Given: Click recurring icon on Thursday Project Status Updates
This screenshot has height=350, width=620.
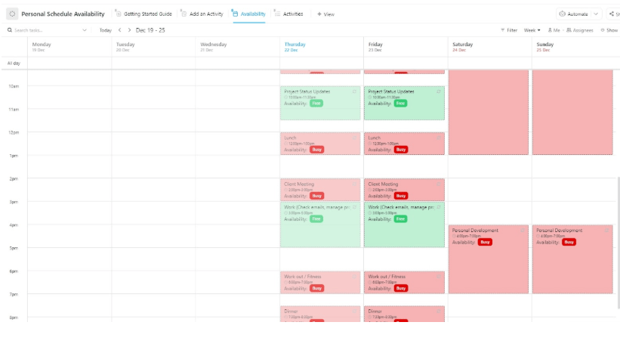Looking at the screenshot, I should [354, 91].
